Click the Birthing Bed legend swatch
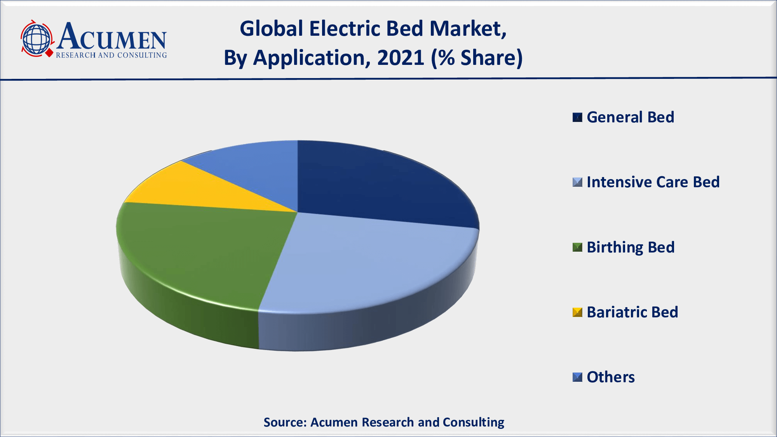 point(577,247)
